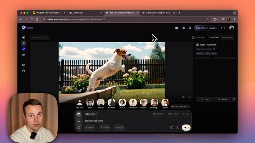The width and height of the screenshot is (255, 143).
Task: Select the V.ACE character
Action: point(122,104)
